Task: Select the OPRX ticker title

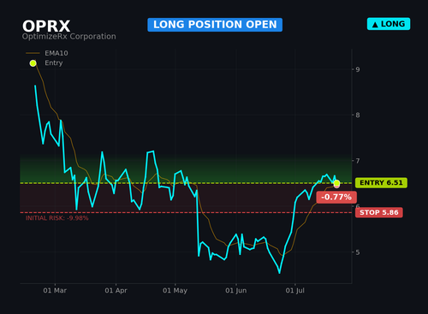Action: click(x=46, y=27)
